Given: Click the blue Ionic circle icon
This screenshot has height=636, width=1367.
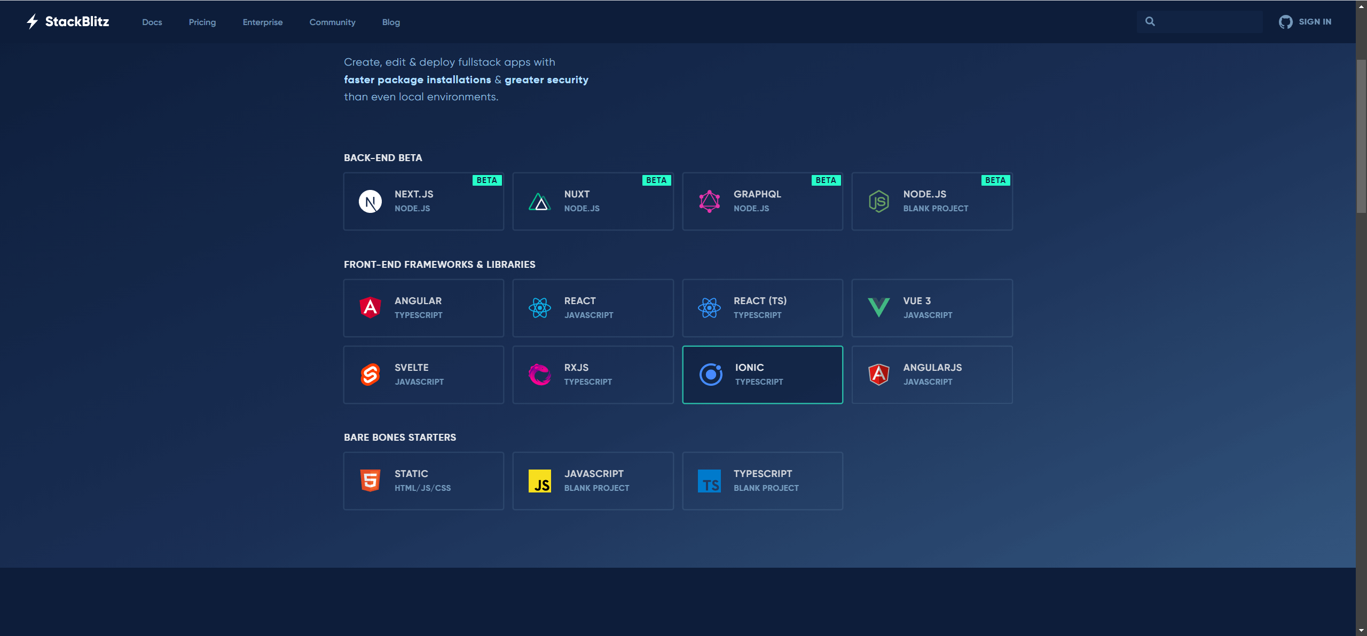Looking at the screenshot, I should pos(711,375).
